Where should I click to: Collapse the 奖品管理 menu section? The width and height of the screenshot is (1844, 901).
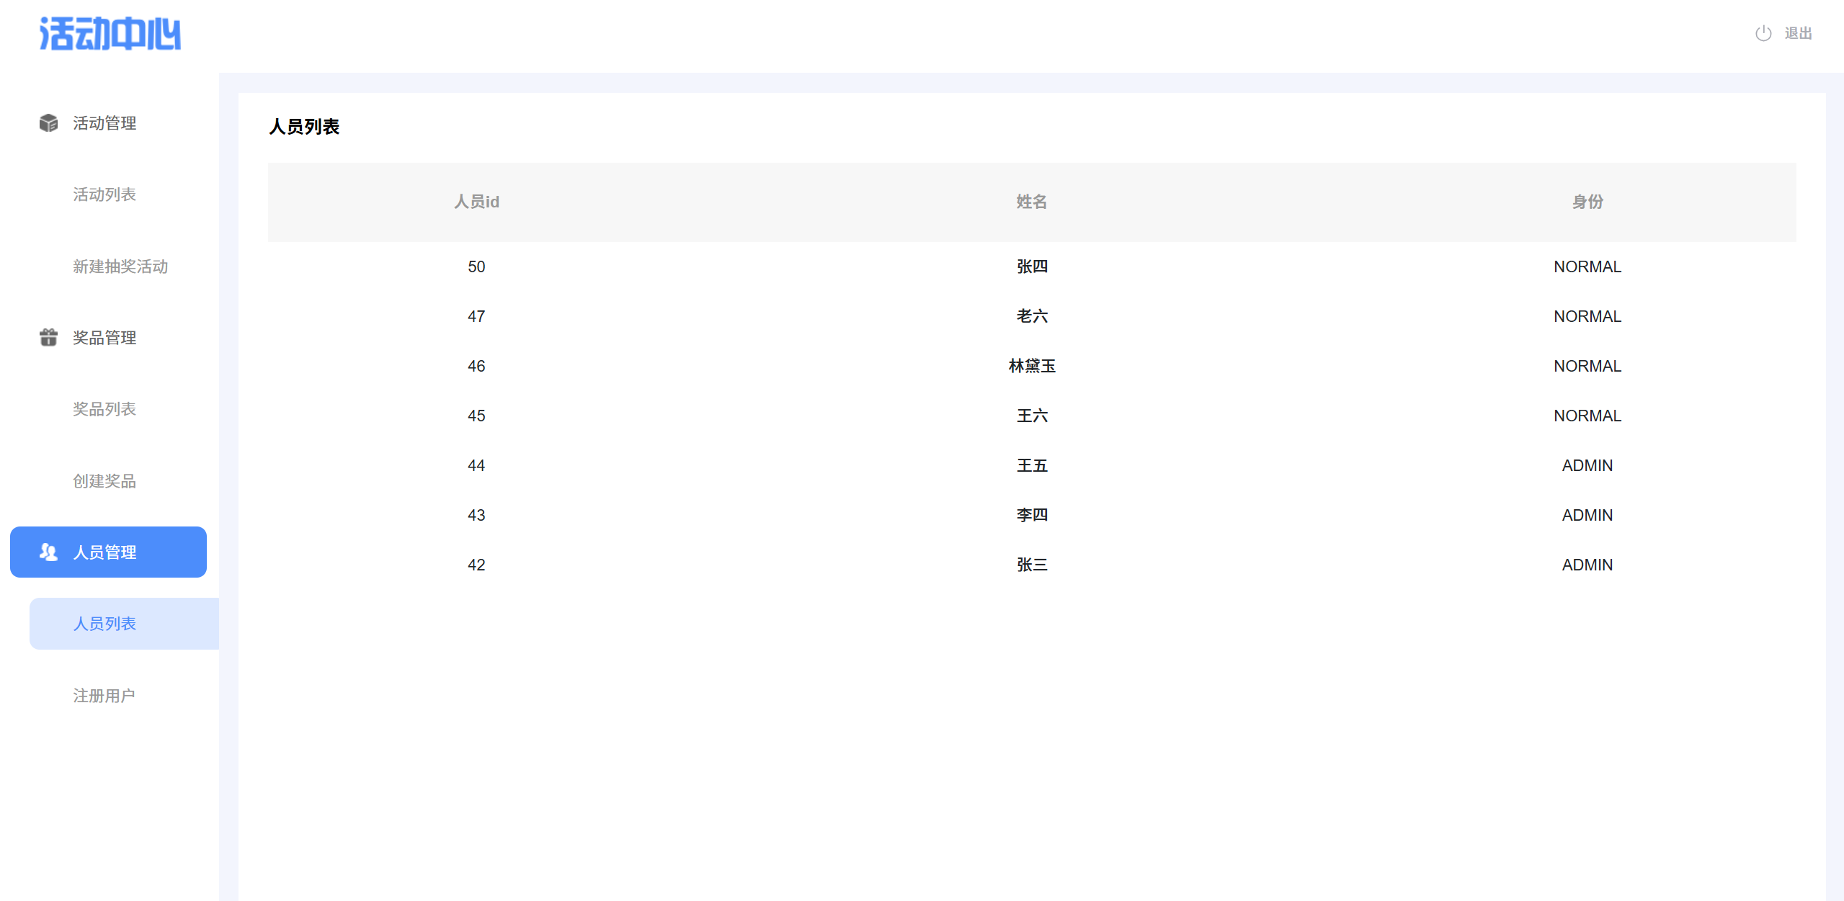coord(104,338)
